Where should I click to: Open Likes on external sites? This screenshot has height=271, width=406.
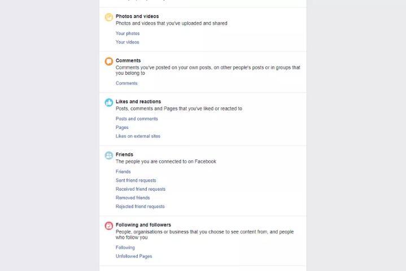coord(138,136)
